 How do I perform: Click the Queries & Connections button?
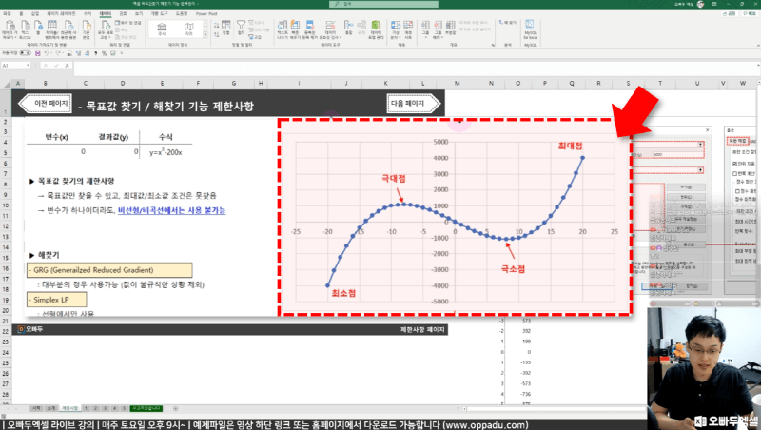pos(127,23)
